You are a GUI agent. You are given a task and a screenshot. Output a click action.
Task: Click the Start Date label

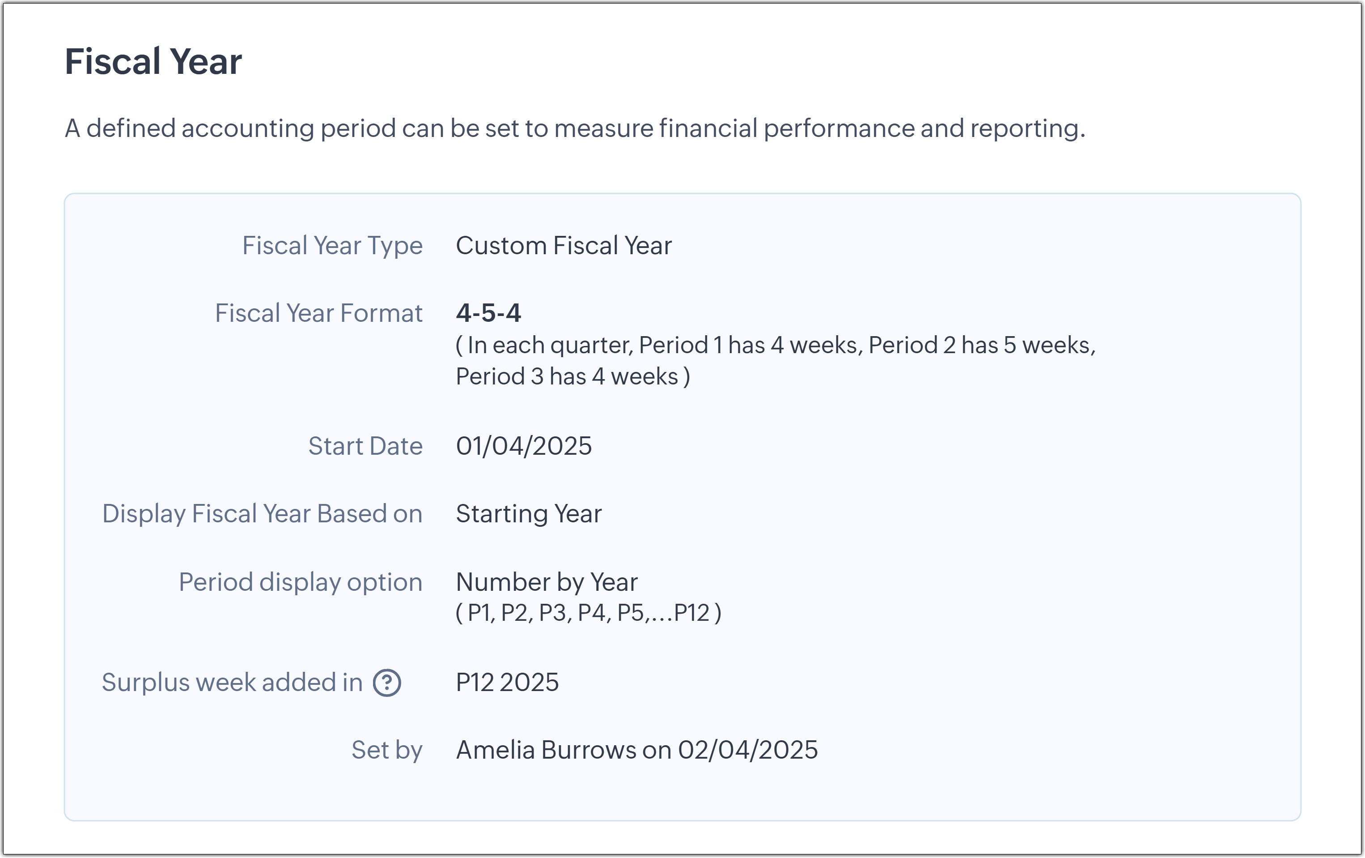[365, 446]
